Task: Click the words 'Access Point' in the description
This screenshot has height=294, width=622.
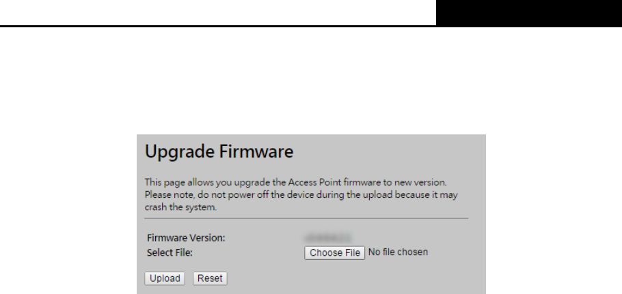Action: pyautogui.click(x=314, y=182)
